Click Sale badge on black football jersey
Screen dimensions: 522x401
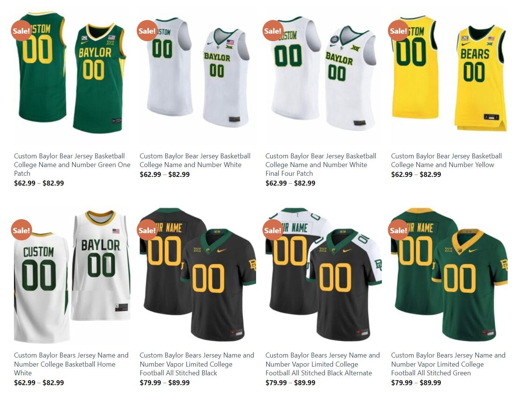[x=147, y=230]
